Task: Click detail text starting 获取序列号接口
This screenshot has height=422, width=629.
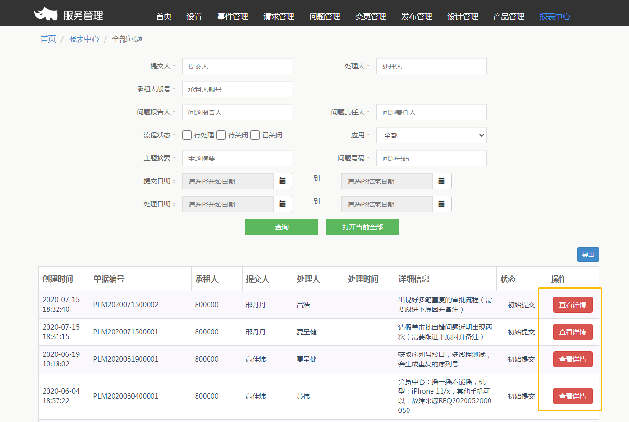Action: [x=444, y=359]
